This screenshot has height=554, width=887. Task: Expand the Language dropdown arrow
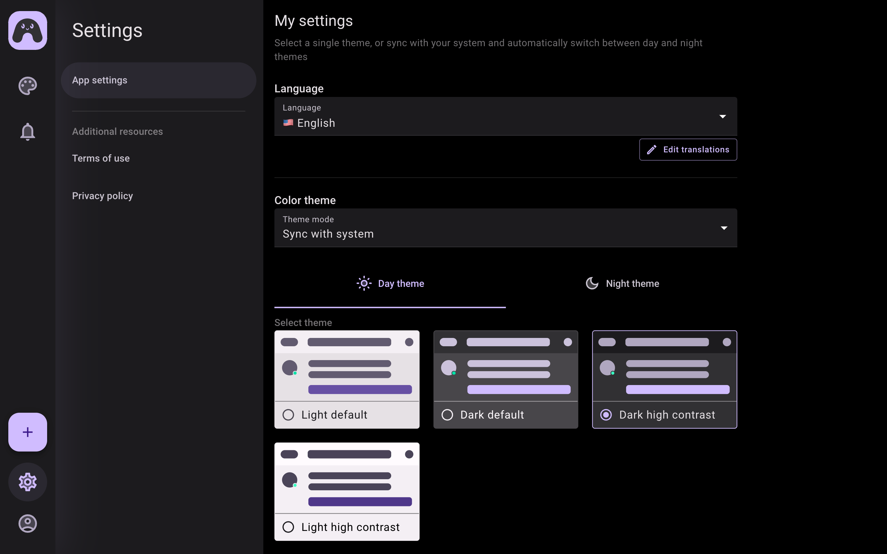723,117
